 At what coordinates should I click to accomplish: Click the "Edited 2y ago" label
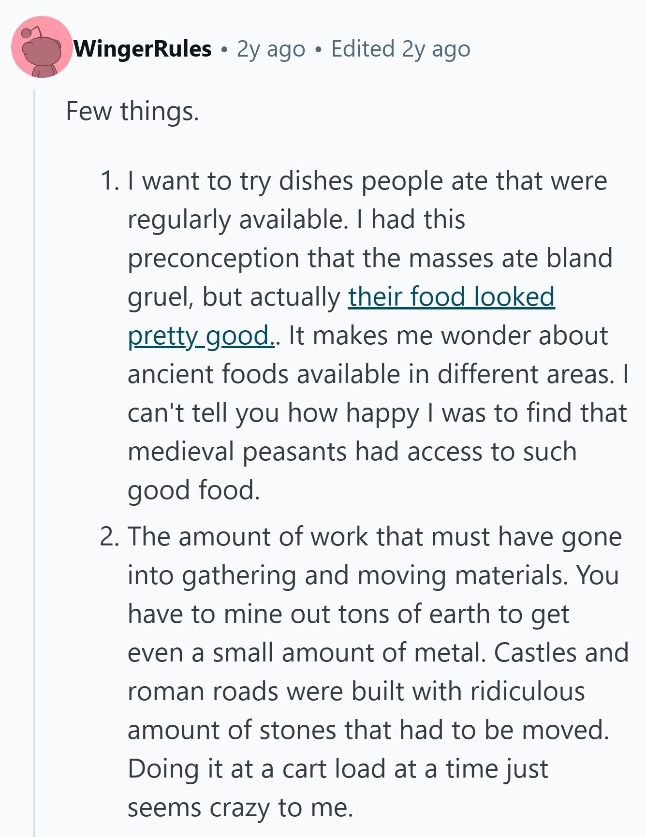coord(400,49)
